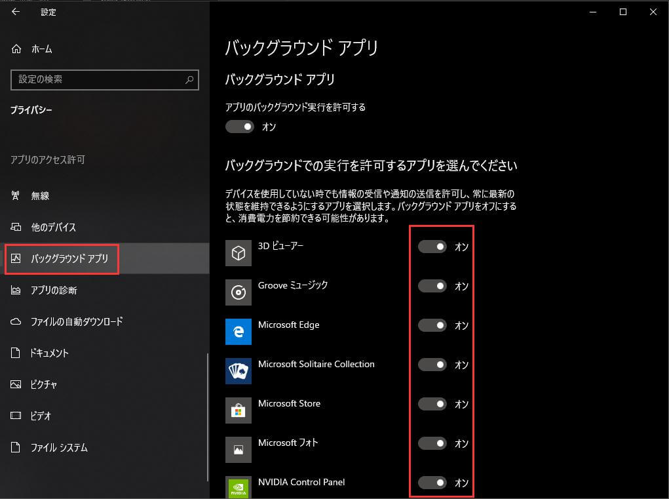Minimize the Settings window
Image resolution: width=669 pixels, height=499 pixels.
(592, 12)
